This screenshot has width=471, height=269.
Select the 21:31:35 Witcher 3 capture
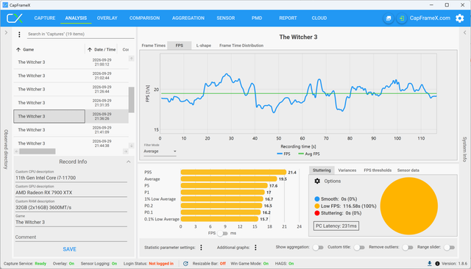coord(71,103)
